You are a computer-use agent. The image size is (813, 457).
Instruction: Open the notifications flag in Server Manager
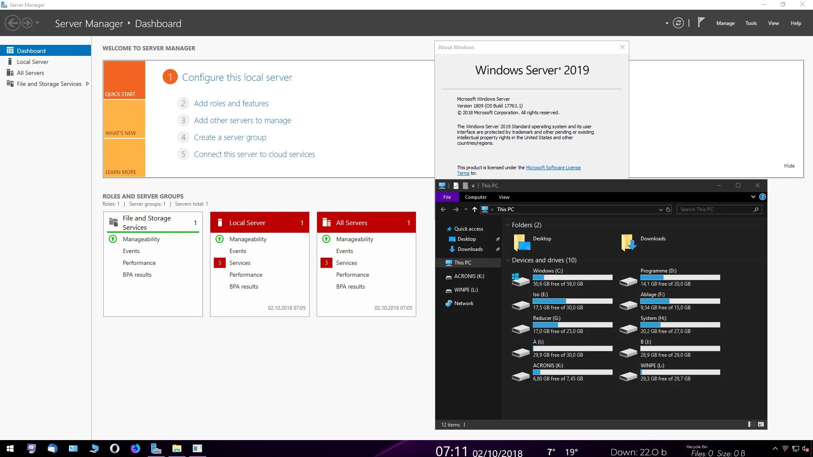(x=701, y=22)
